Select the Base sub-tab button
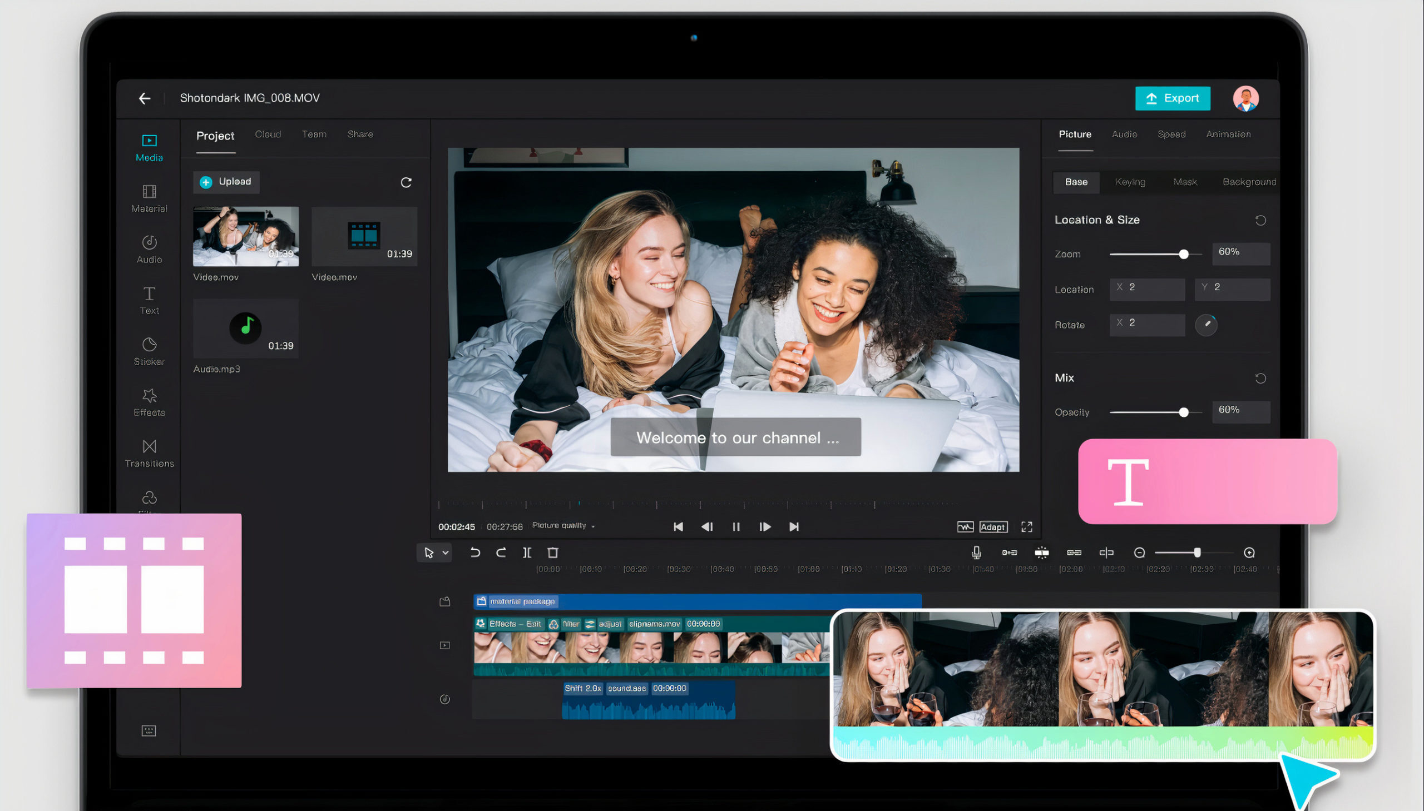Screen dimensions: 1424x811 1076,182
